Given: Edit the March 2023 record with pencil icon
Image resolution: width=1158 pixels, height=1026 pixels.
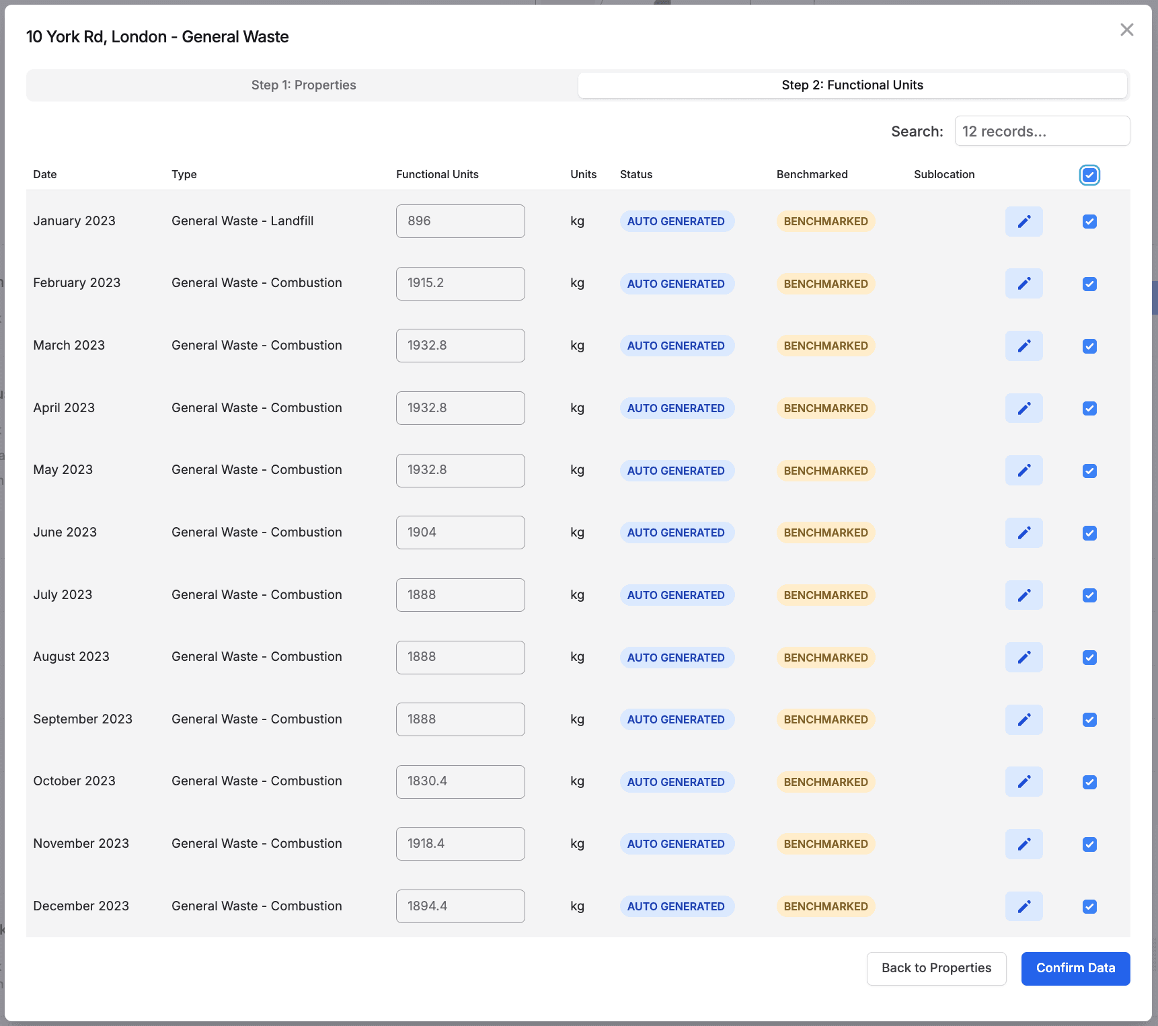Looking at the screenshot, I should point(1024,346).
